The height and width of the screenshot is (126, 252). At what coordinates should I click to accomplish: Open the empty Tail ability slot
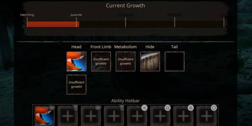[174, 62]
